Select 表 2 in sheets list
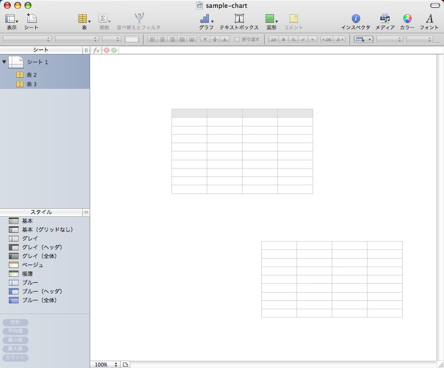Screen dimensions: 444x368 [x=45, y=75]
